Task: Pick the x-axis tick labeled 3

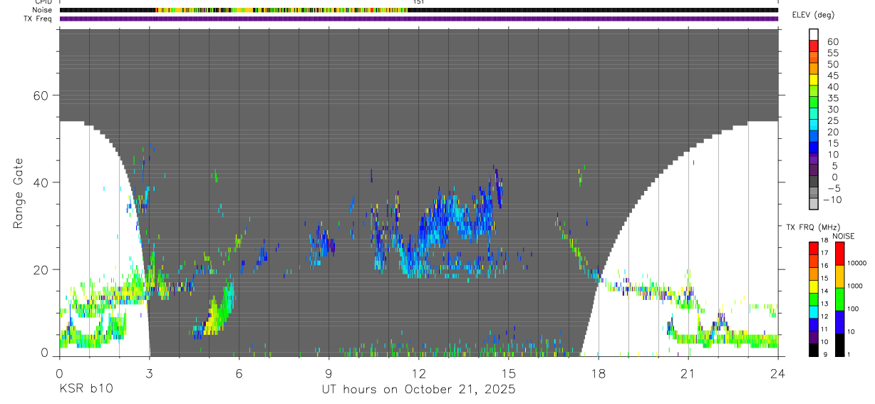Action: (x=149, y=373)
